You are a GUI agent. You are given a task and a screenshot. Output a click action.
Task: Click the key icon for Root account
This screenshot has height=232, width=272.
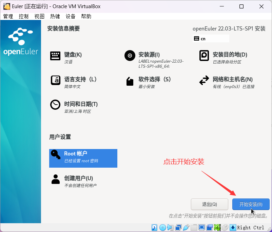[56, 154]
